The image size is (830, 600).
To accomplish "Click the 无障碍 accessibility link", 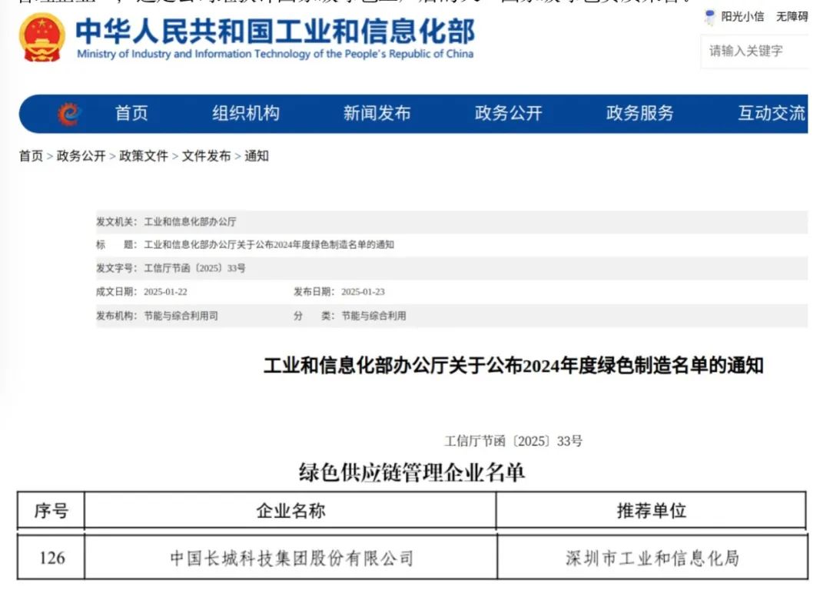I will tap(792, 17).
